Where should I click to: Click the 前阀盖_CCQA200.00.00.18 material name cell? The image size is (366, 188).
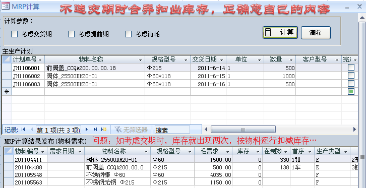click(95, 68)
